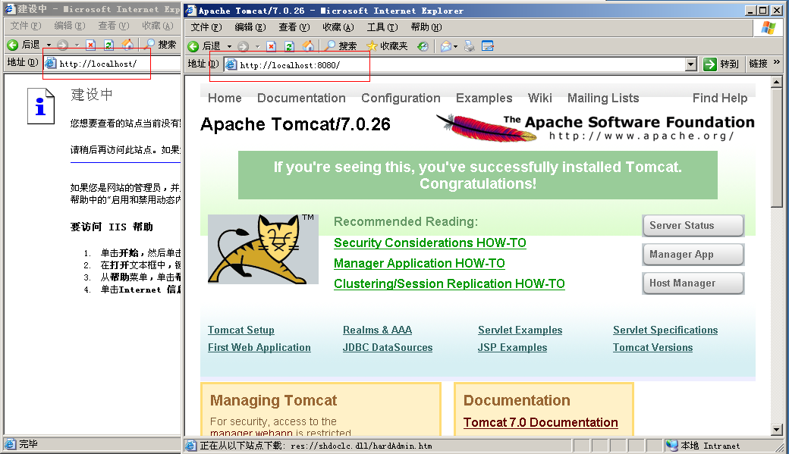
Task: Open 查看(V) menu in Tomcat window
Action: click(294, 27)
